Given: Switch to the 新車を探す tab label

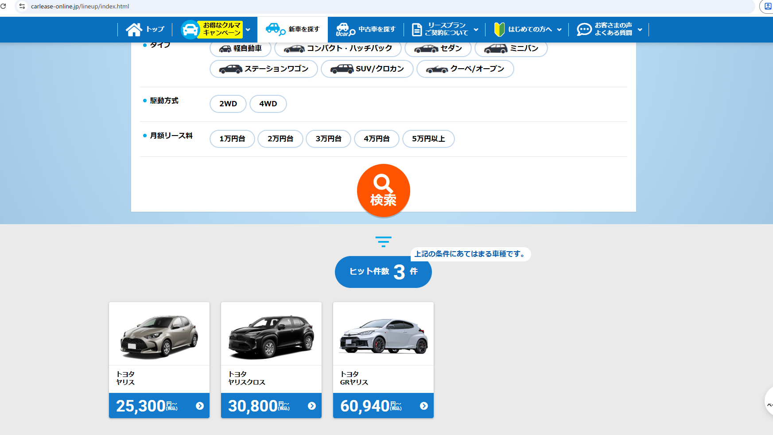Looking at the screenshot, I should tap(304, 29).
